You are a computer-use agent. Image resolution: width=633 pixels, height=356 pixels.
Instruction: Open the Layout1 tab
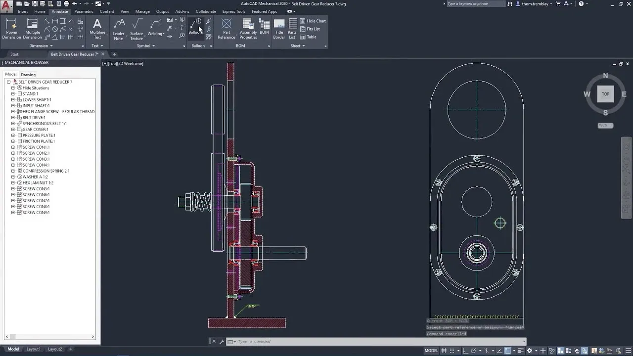(33, 349)
